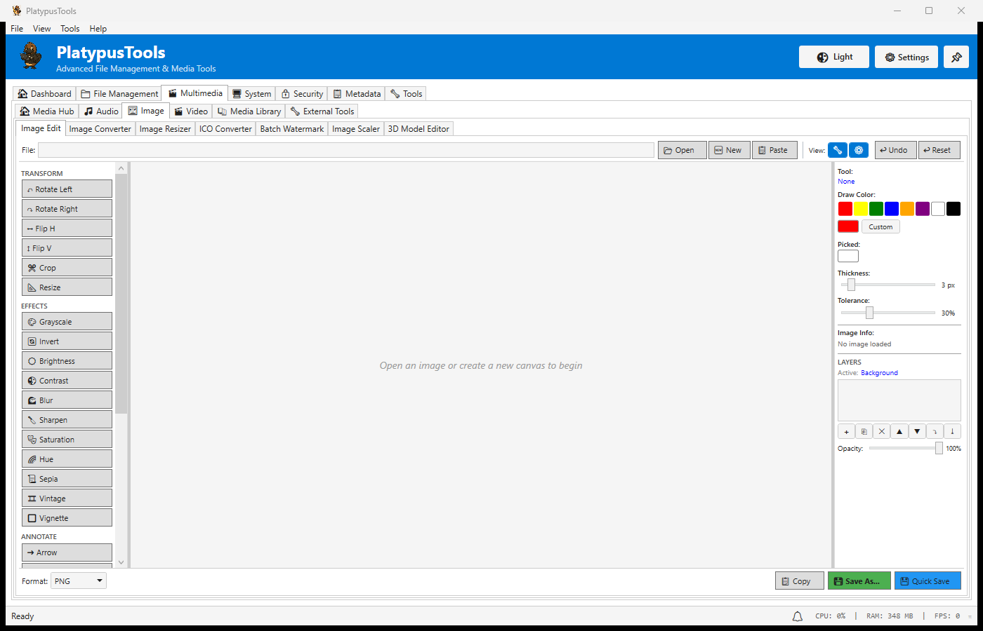Viewport: 983px width, 631px height.
Task: Click the Save As button
Action: pos(859,581)
